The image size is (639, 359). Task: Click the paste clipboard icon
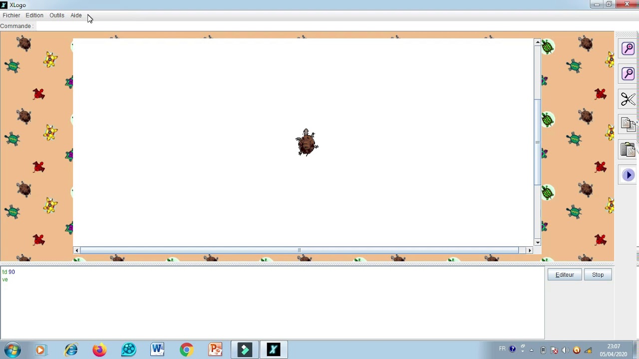coord(628,150)
